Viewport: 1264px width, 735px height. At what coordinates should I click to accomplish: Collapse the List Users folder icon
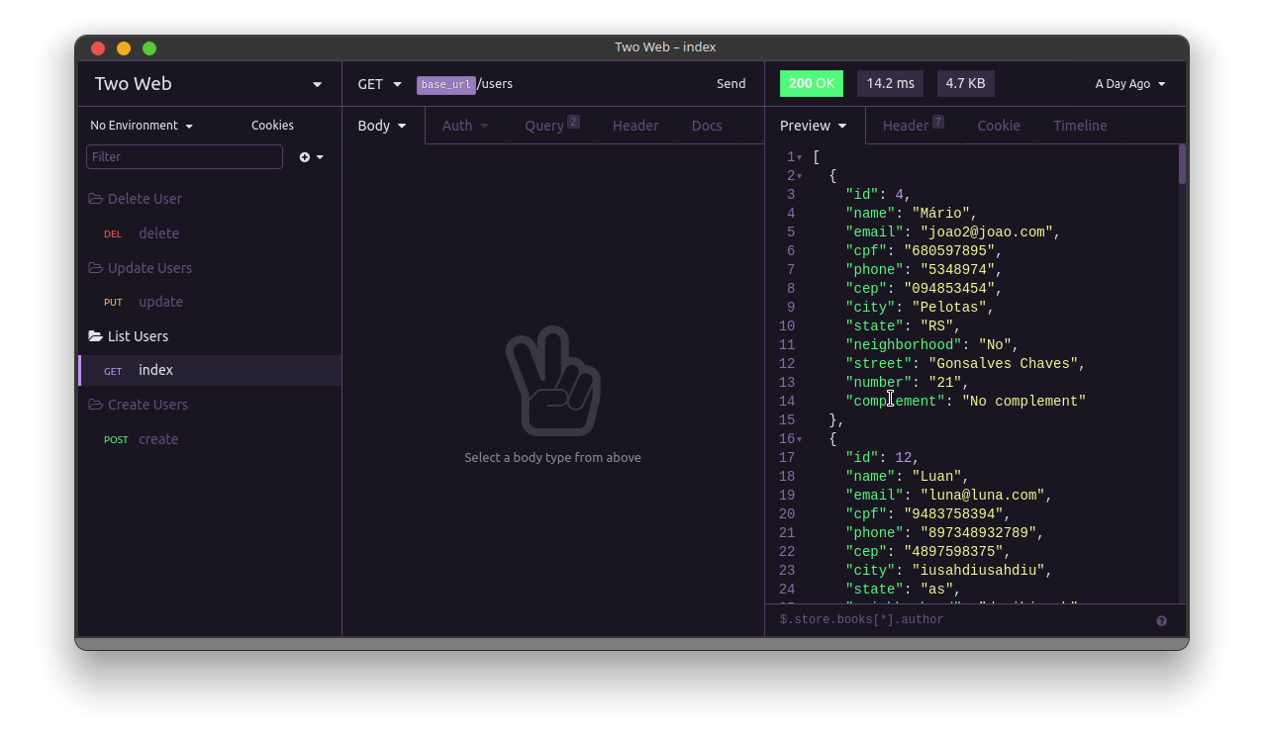pyautogui.click(x=95, y=336)
